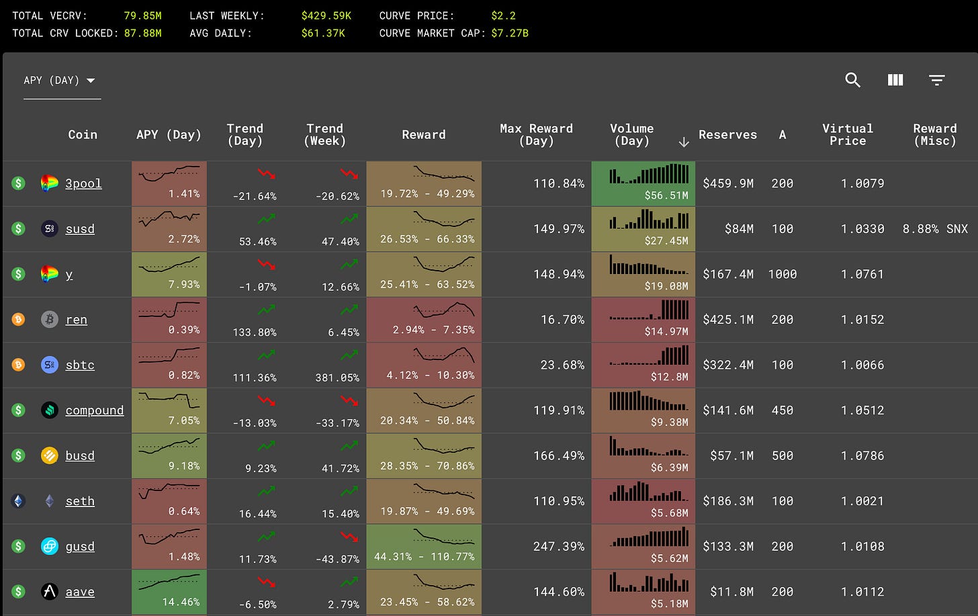This screenshot has width=978, height=616.
Task: Click the dollar type icon in aave row
Action: (x=18, y=591)
